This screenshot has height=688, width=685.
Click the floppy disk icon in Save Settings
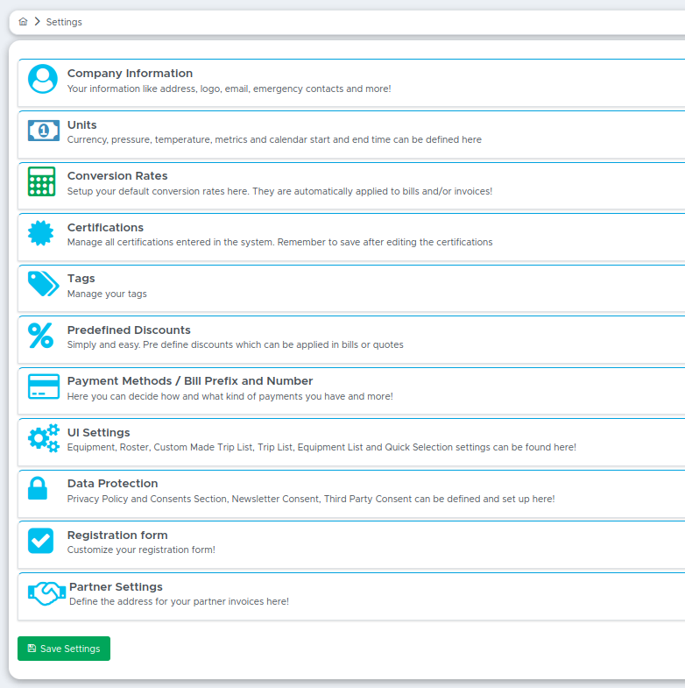(32, 649)
